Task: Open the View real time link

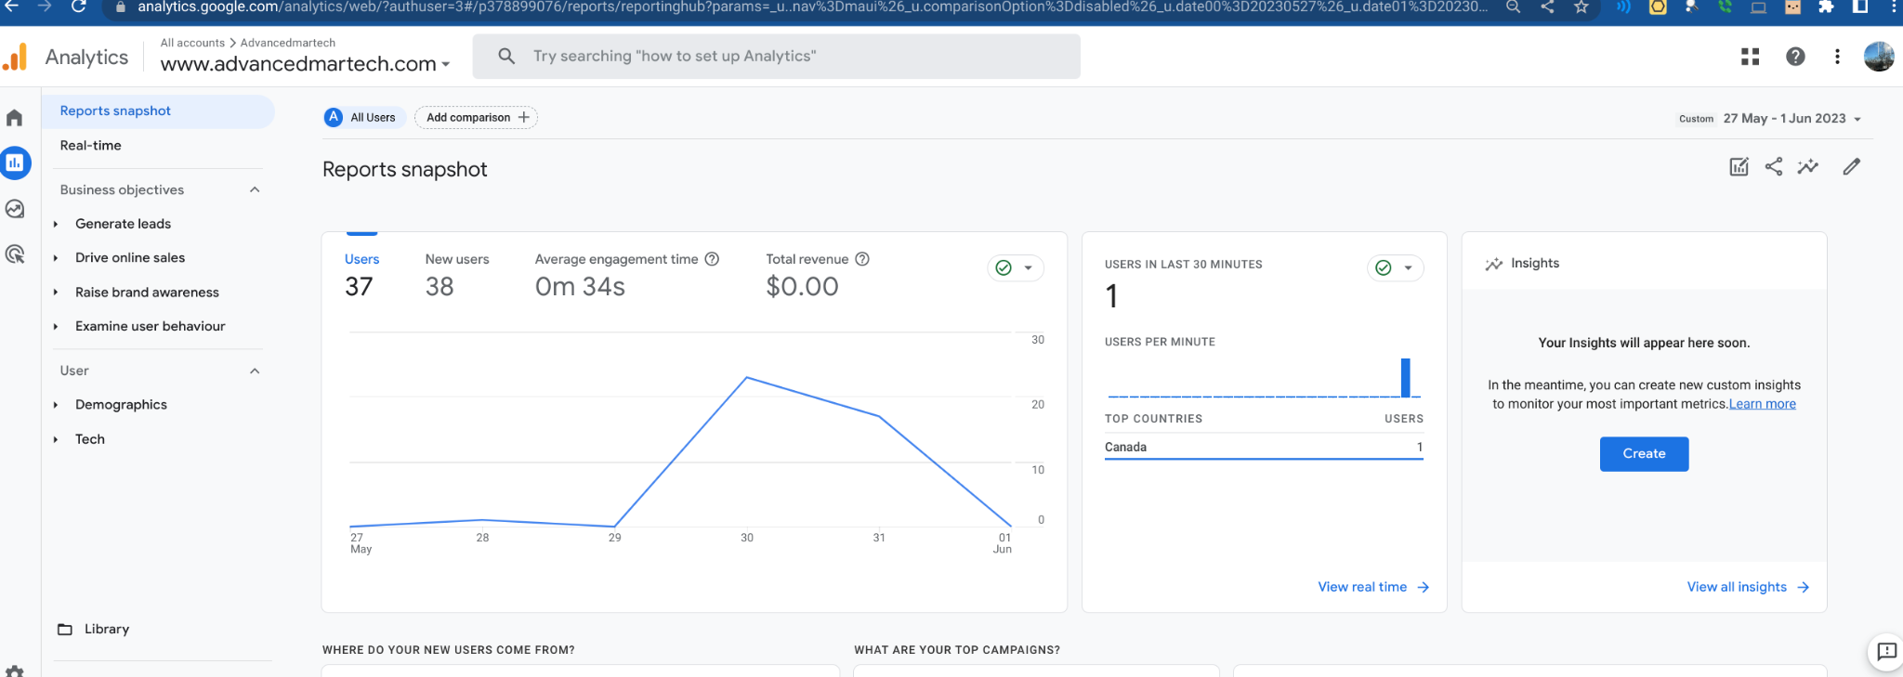Action: point(1373,587)
